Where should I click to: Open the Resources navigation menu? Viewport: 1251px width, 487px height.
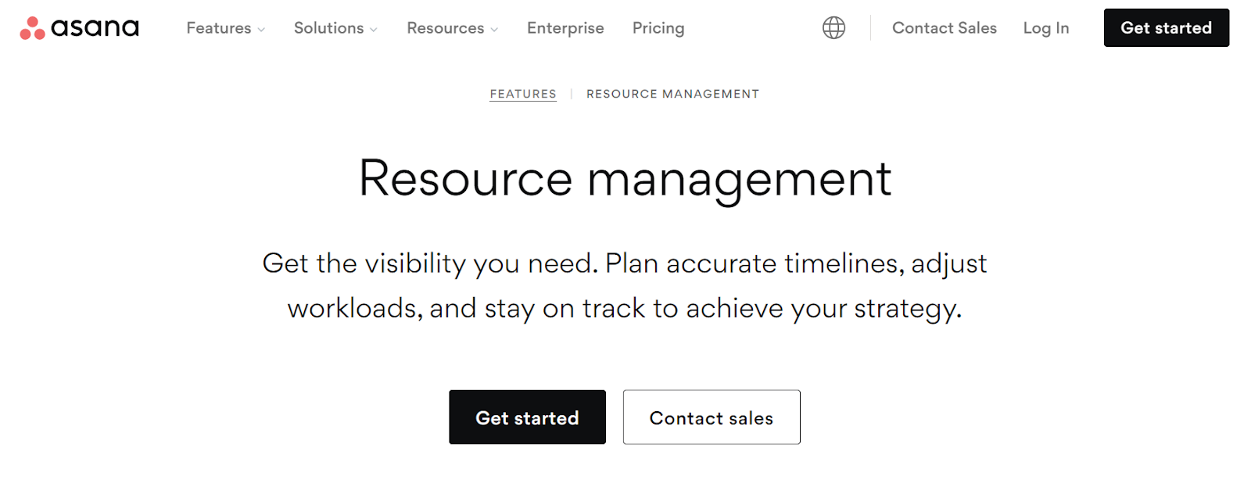445,28
